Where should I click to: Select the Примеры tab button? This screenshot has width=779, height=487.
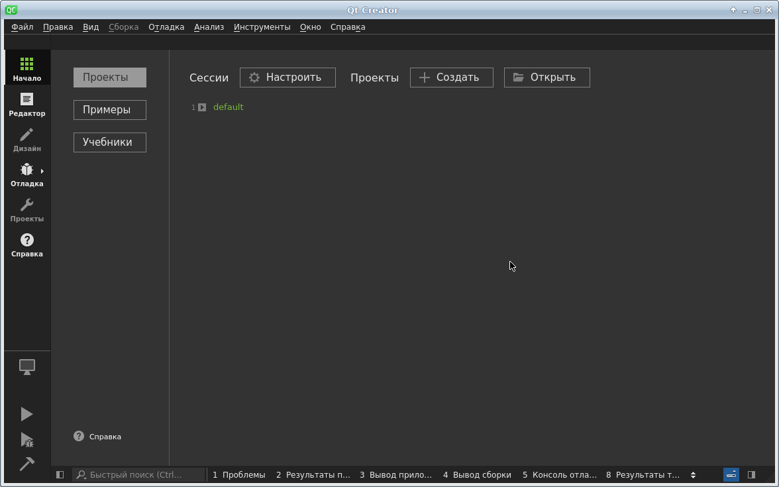point(109,110)
